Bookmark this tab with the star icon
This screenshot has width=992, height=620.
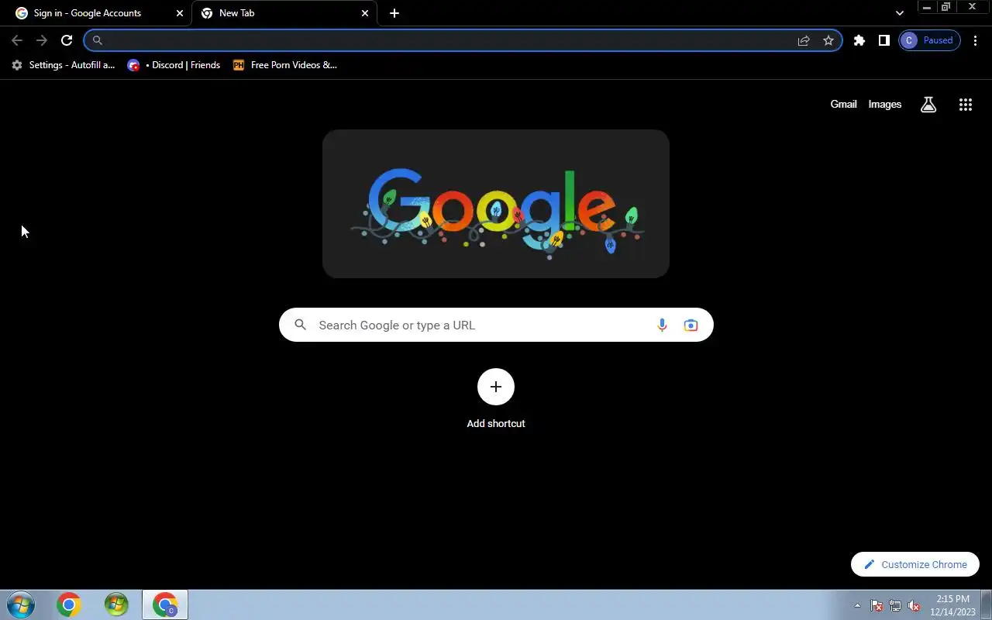pos(828,40)
